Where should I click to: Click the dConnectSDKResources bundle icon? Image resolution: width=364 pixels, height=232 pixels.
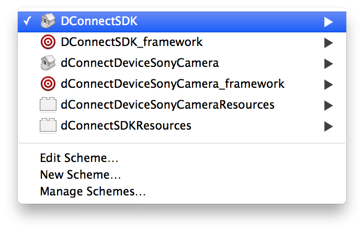[x=48, y=126]
